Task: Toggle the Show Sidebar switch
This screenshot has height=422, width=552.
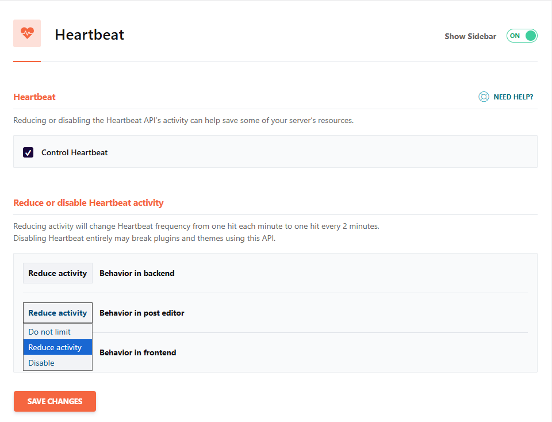Action: 522,36
